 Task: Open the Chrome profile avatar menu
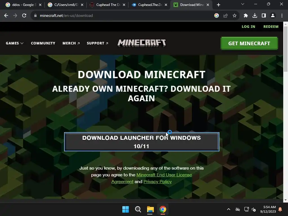(x=273, y=16)
